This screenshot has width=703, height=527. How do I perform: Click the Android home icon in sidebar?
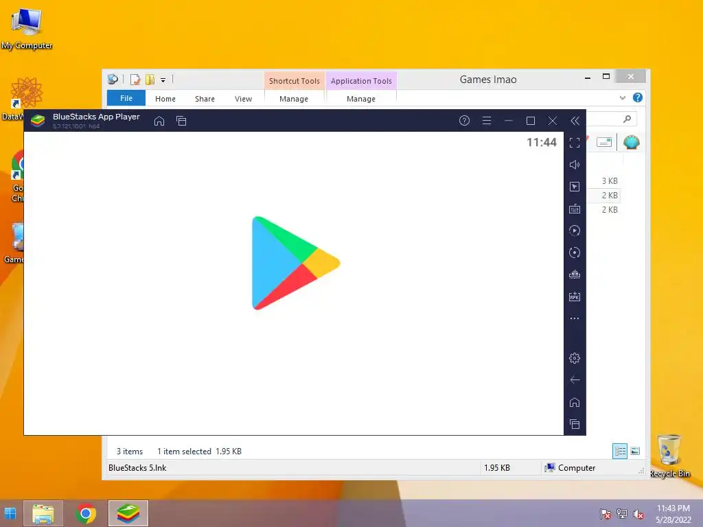coord(575,402)
